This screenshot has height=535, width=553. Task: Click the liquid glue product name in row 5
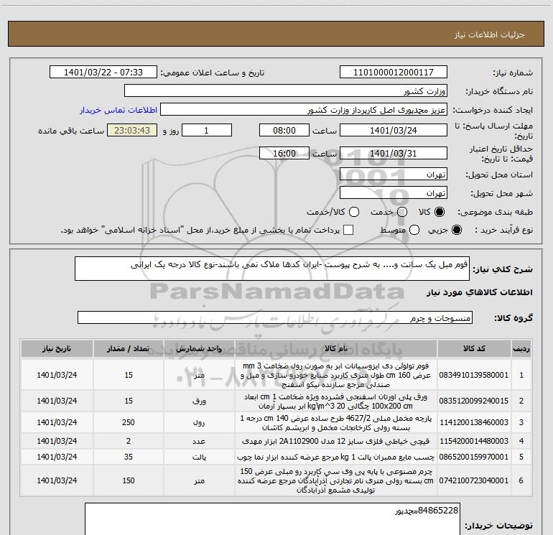pyautogui.click(x=336, y=457)
